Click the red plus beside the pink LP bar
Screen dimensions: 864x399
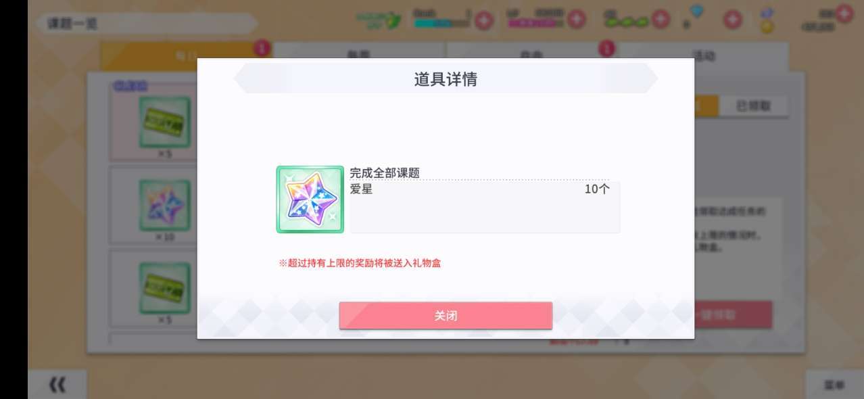(576, 20)
